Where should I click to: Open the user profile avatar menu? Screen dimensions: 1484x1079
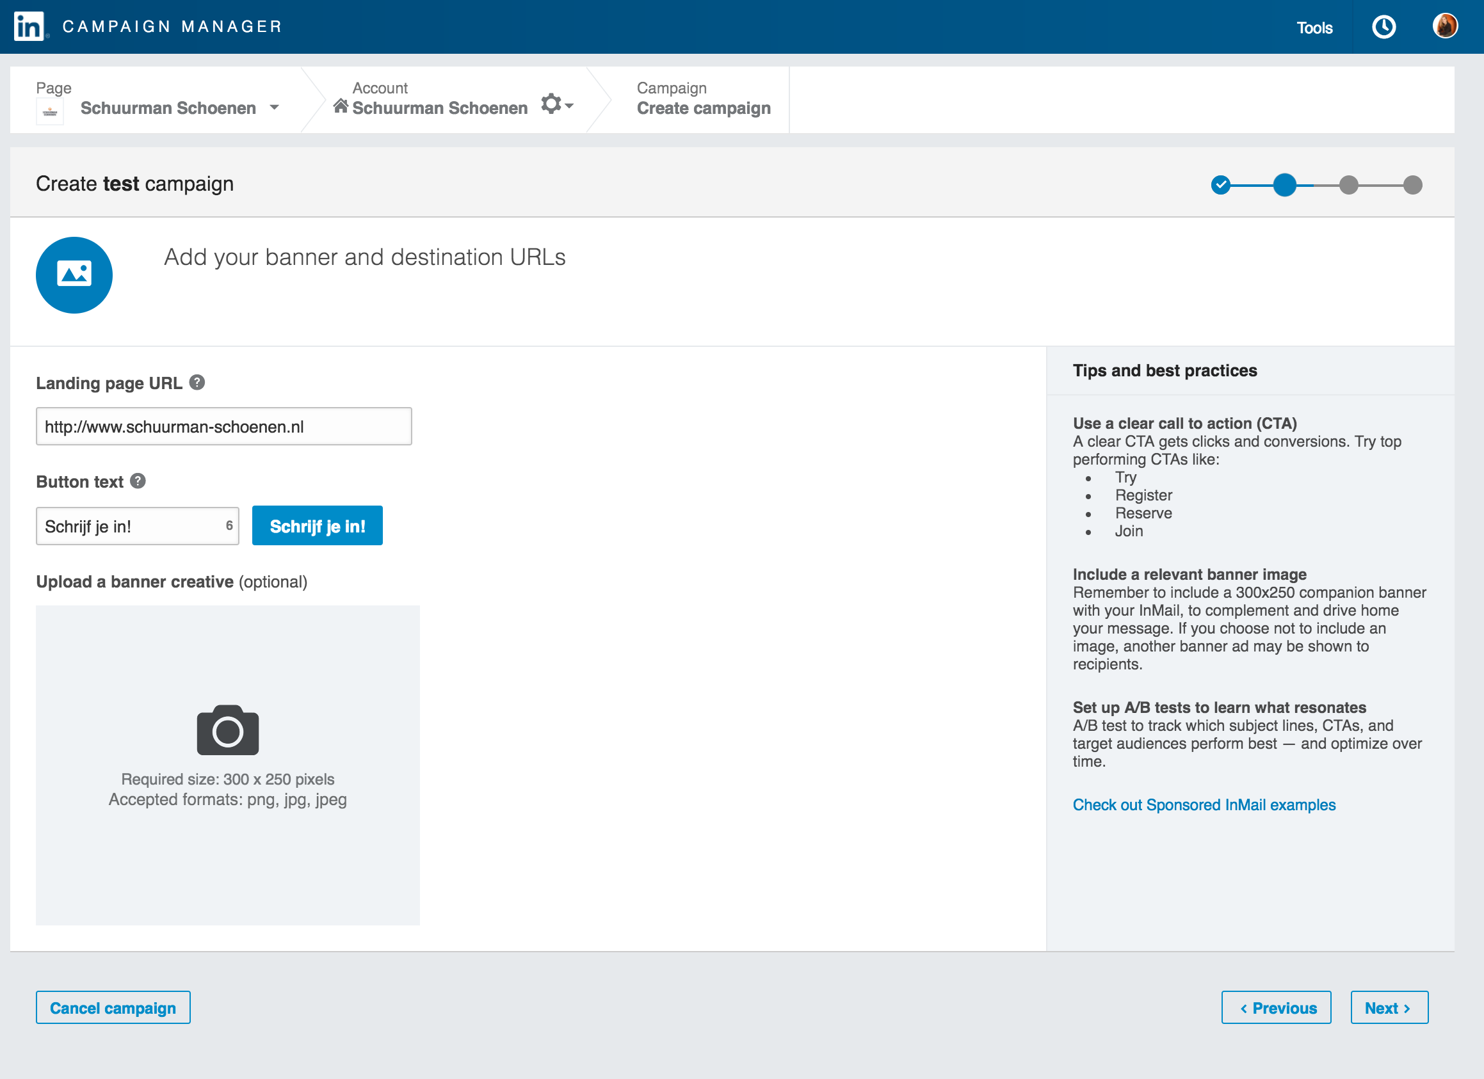point(1444,27)
